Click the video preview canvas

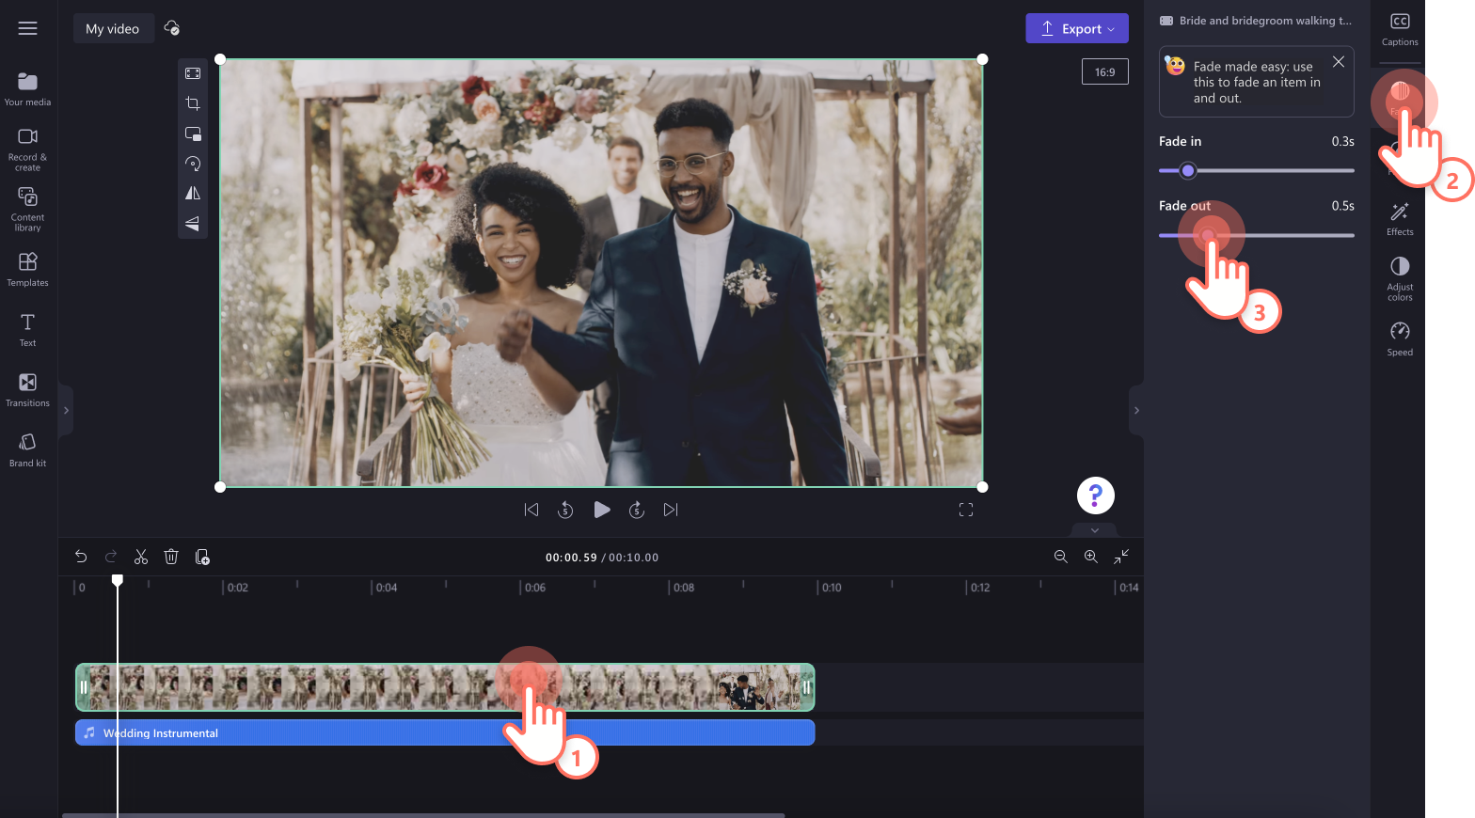click(601, 273)
